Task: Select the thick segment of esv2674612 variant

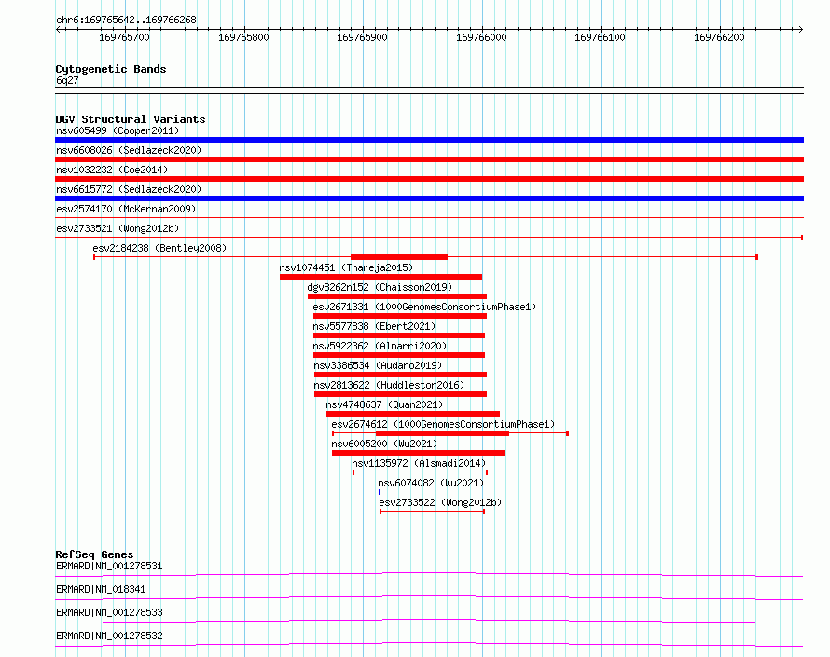Action: [x=443, y=433]
